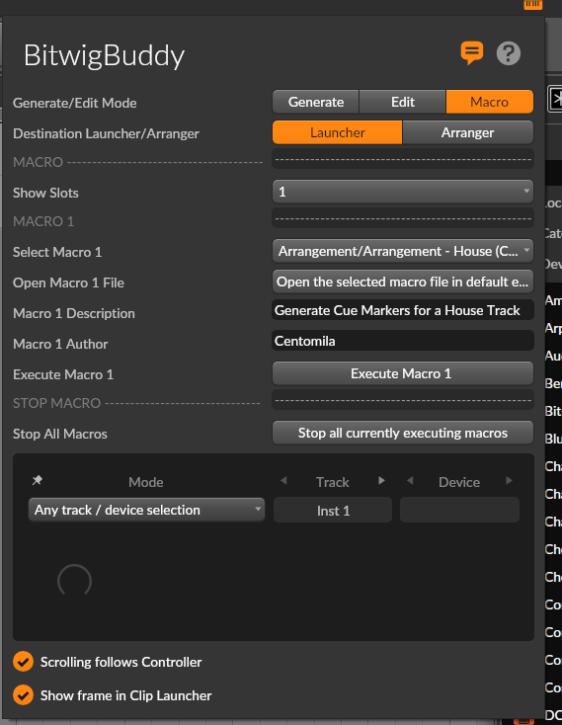Click the Show Slots label
Image resolution: width=562 pixels, height=725 pixels.
coord(45,193)
